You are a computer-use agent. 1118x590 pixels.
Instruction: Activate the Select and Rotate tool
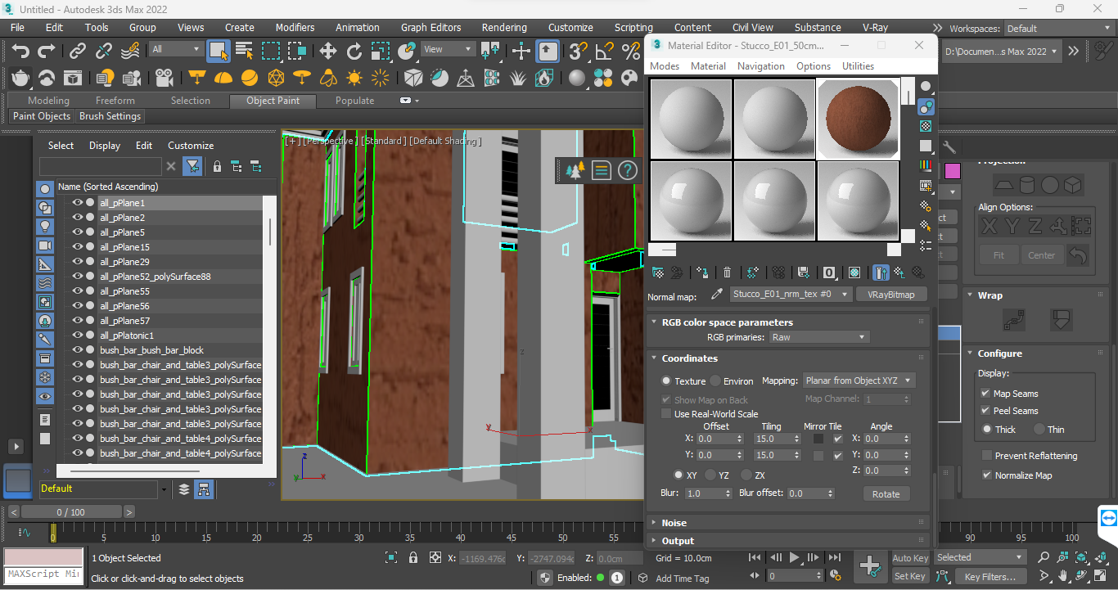(x=354, y=51)
